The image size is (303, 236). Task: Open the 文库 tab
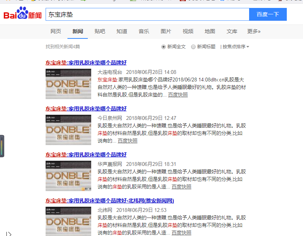coord(232,31)
